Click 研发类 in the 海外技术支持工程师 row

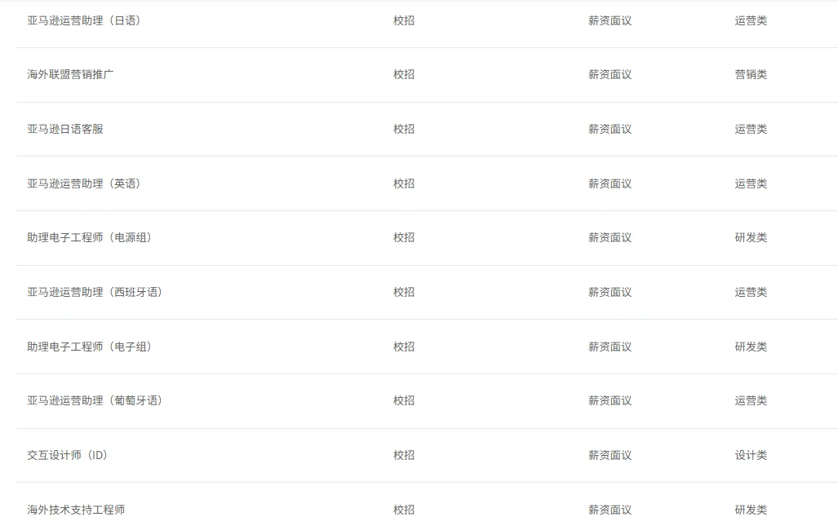pos(751,510)
